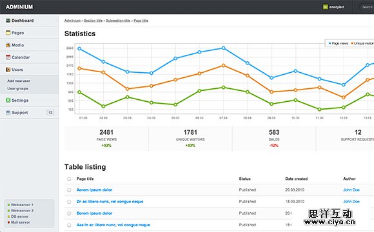Click the DB server status dot
374x232 pixels.
[x=8, y=217]
